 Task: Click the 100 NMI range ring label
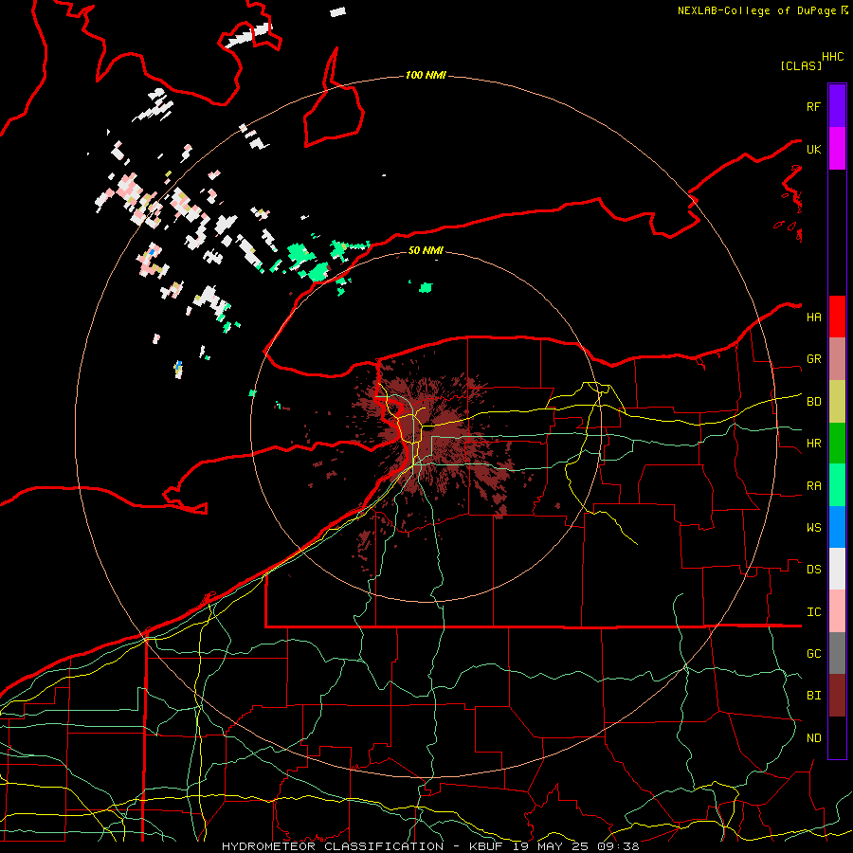426,75
